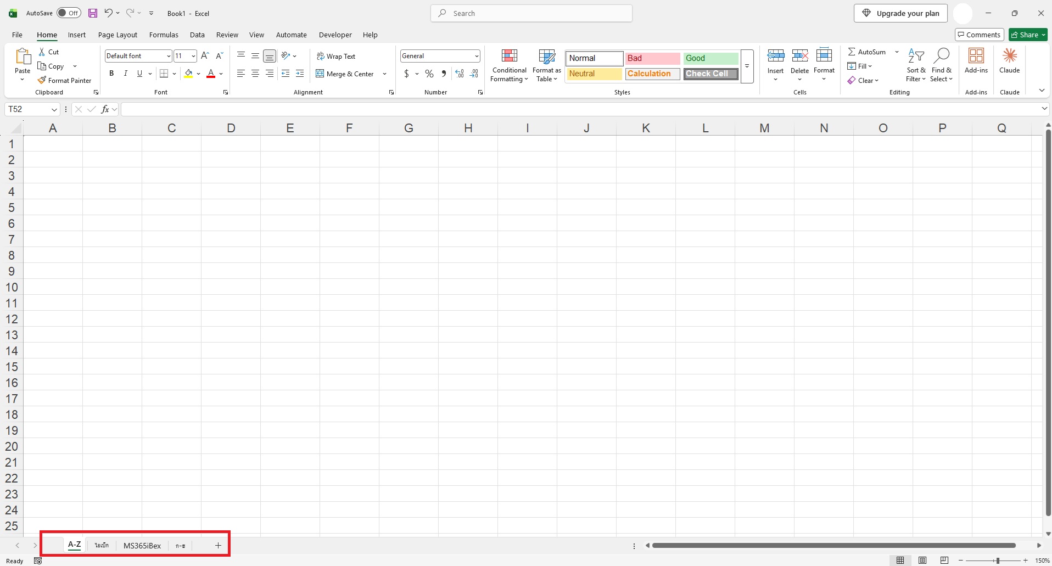Screen dimensions: 1052x566
Task: Apply the Bad cell style
Action: click(652, 58)
